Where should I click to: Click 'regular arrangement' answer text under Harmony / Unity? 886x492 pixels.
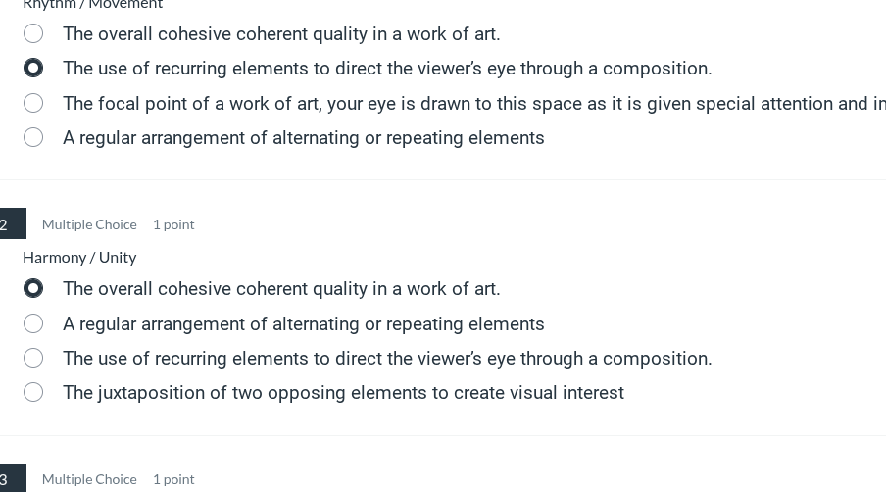[303, 324]
